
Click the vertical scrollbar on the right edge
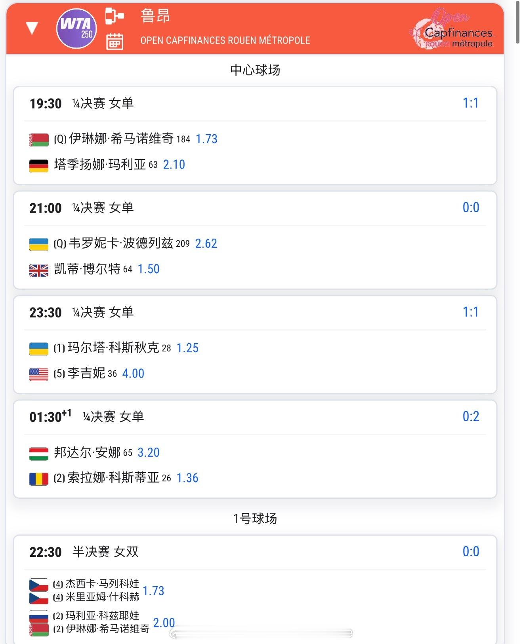point(517,22)
